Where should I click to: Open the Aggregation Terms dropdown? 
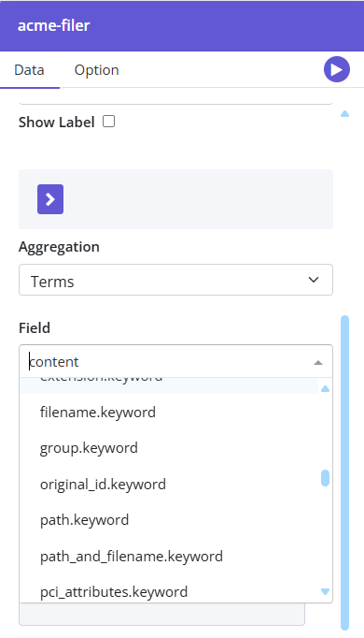(175, 280)
